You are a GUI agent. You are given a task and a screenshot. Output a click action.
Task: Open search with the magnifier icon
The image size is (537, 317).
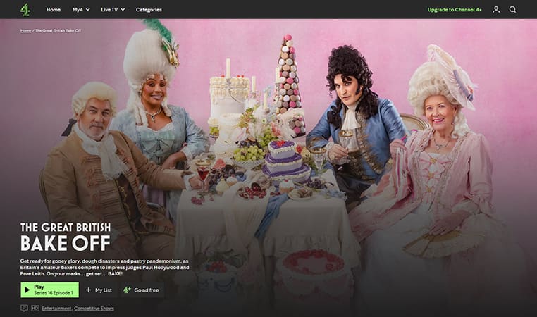[x=512, y=10]
